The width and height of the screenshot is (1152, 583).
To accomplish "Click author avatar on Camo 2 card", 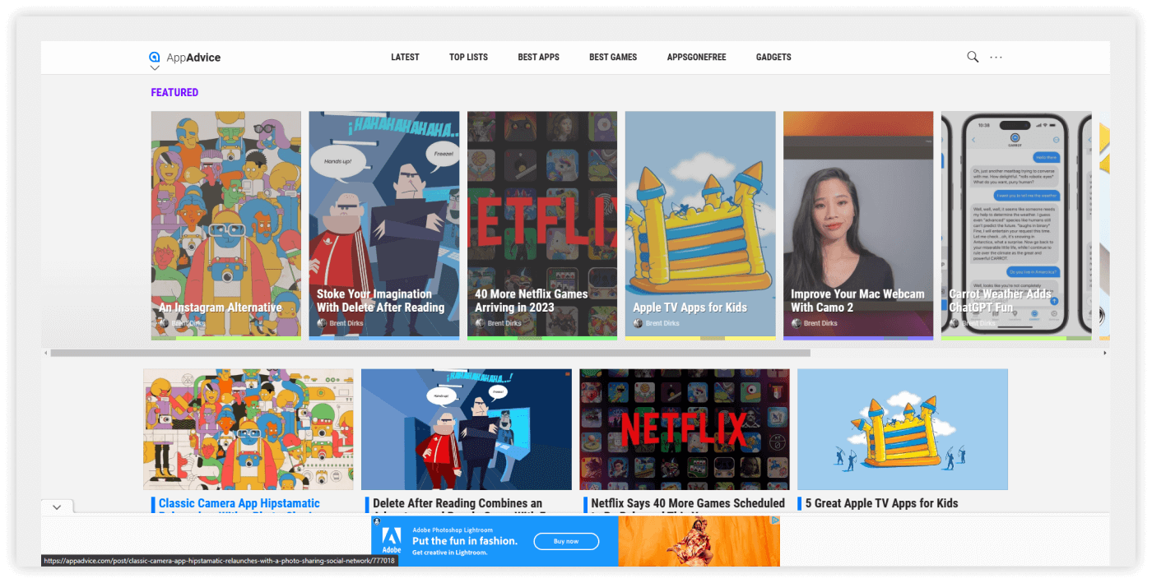I will tap(796, 323).
